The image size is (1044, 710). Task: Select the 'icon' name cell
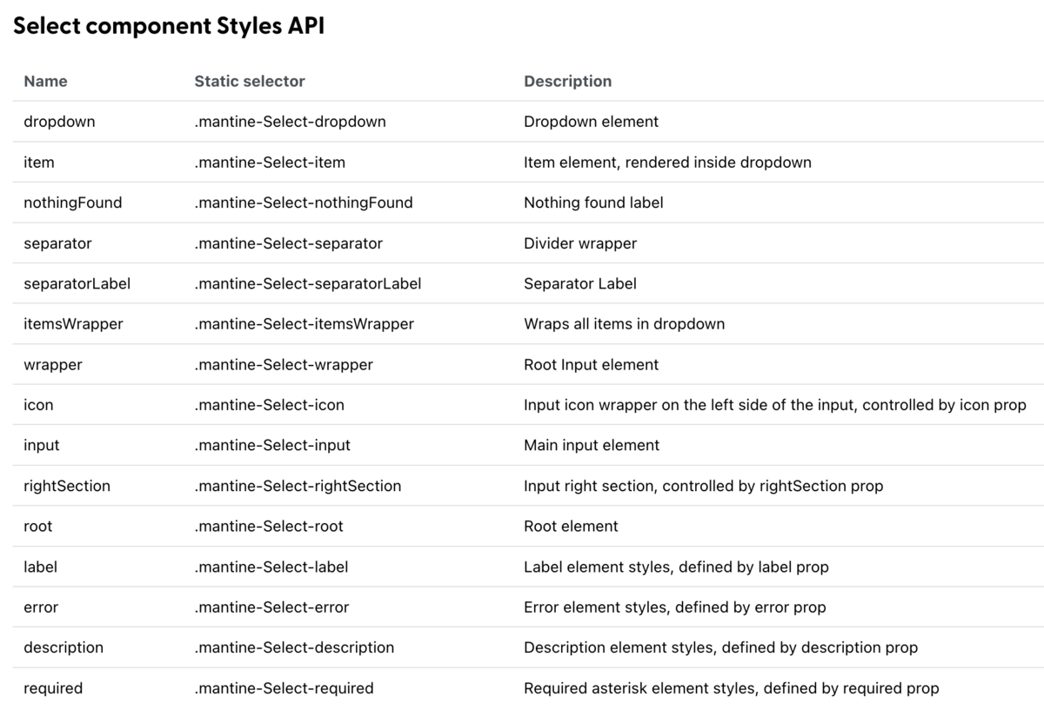pyautogui.click(x=38, y=405)
